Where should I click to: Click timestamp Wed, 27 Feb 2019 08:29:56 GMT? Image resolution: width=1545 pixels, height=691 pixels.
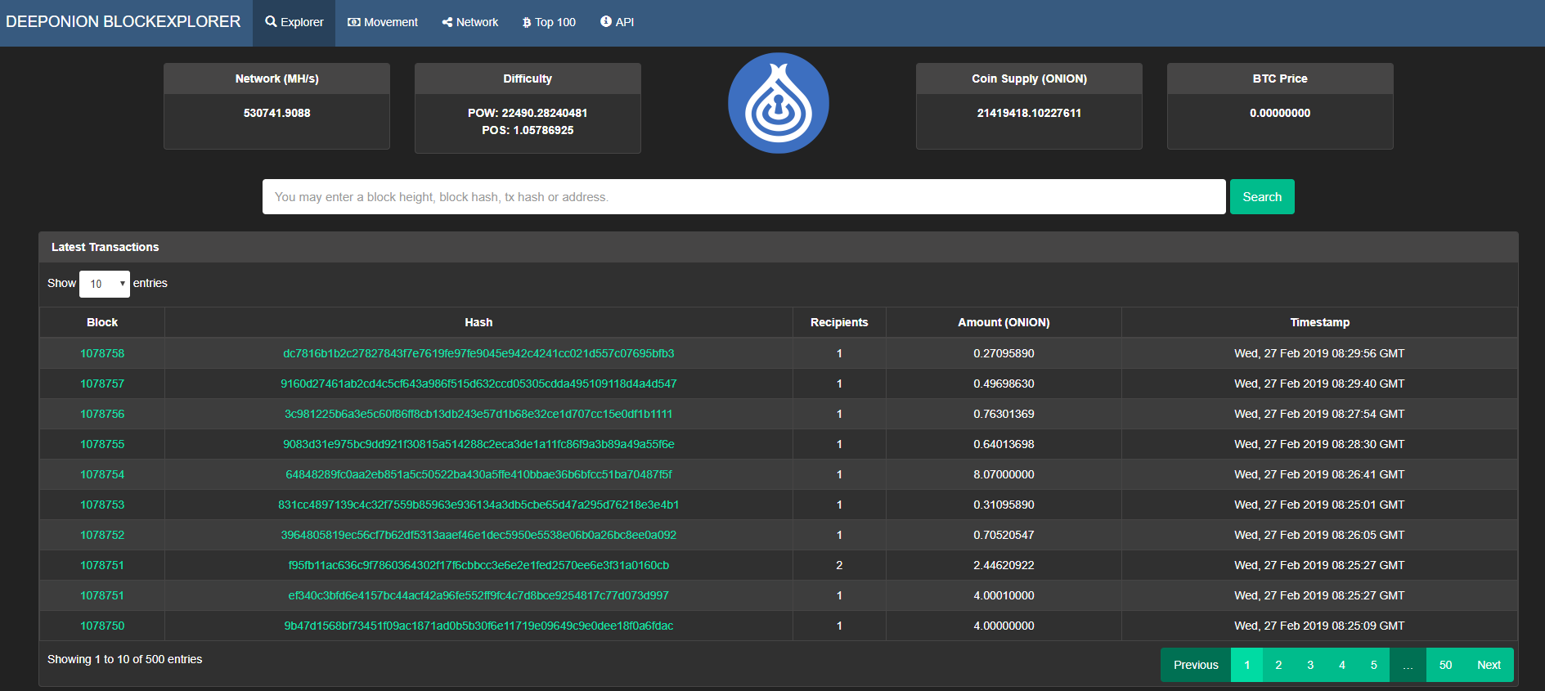(x=1319, y=353)
